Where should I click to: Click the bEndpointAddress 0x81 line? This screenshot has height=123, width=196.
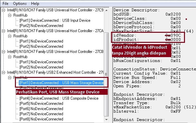147,99
